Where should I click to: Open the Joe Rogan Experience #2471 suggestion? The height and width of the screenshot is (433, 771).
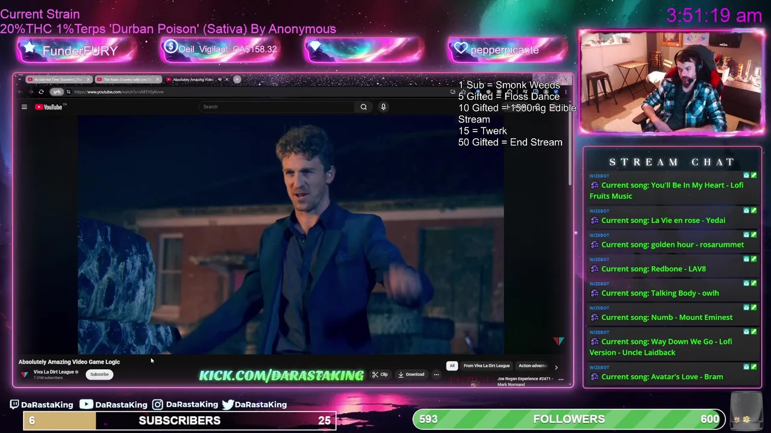click(x=524, y=381)
